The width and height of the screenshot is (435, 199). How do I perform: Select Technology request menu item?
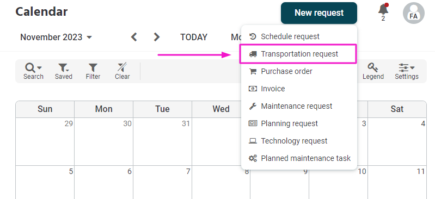pyautogui.click(x=299, y=141)
